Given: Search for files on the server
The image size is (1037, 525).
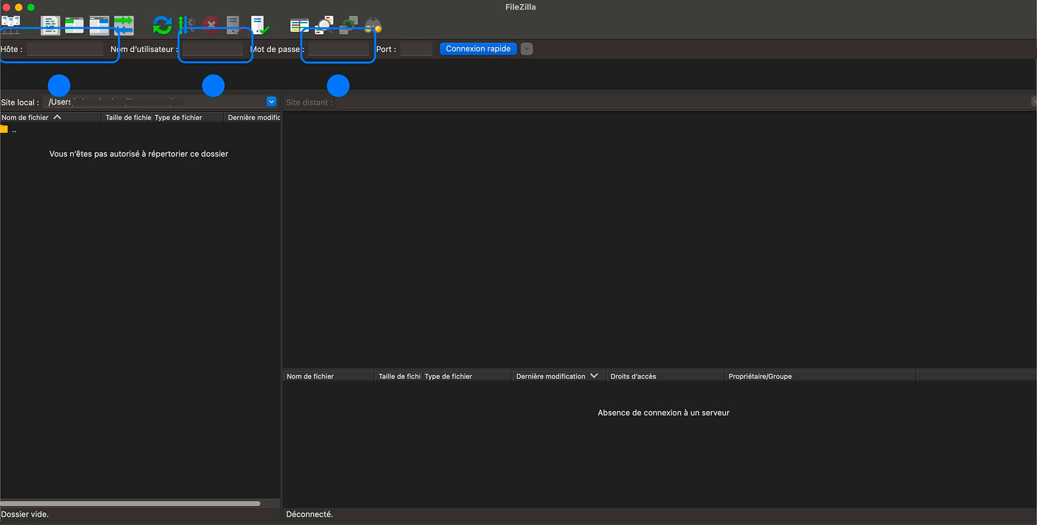Looking at the screenshot, I should tap(373, 24).
